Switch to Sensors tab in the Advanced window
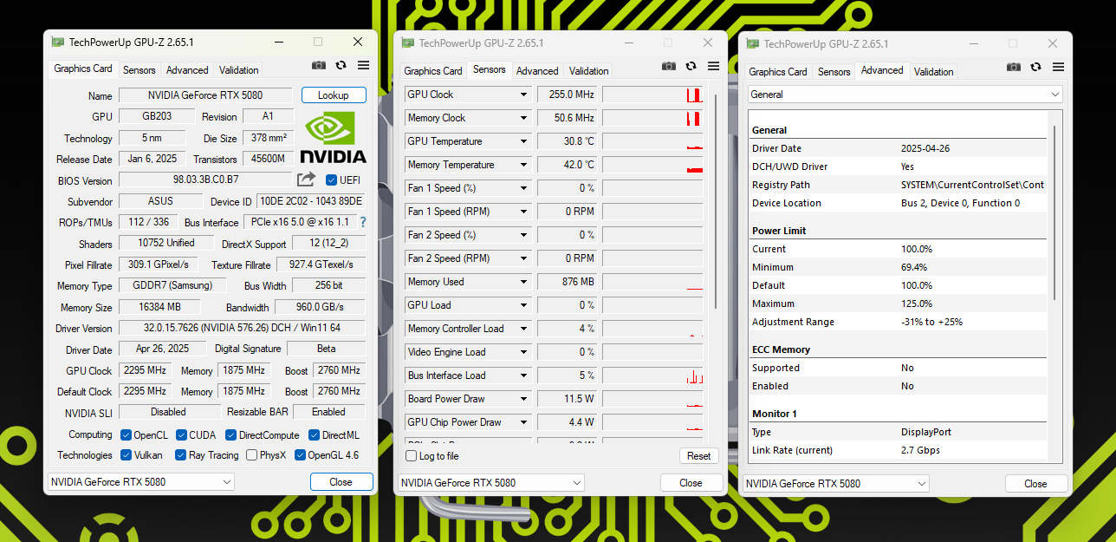The height and width of the screenshot is (542, 1116). click(834, 72)
